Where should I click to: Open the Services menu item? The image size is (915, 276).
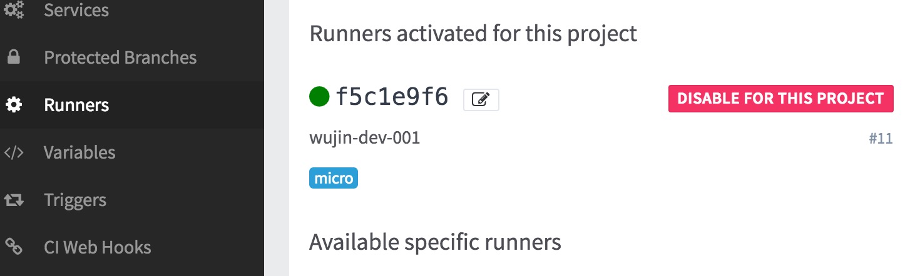(76, 10)
